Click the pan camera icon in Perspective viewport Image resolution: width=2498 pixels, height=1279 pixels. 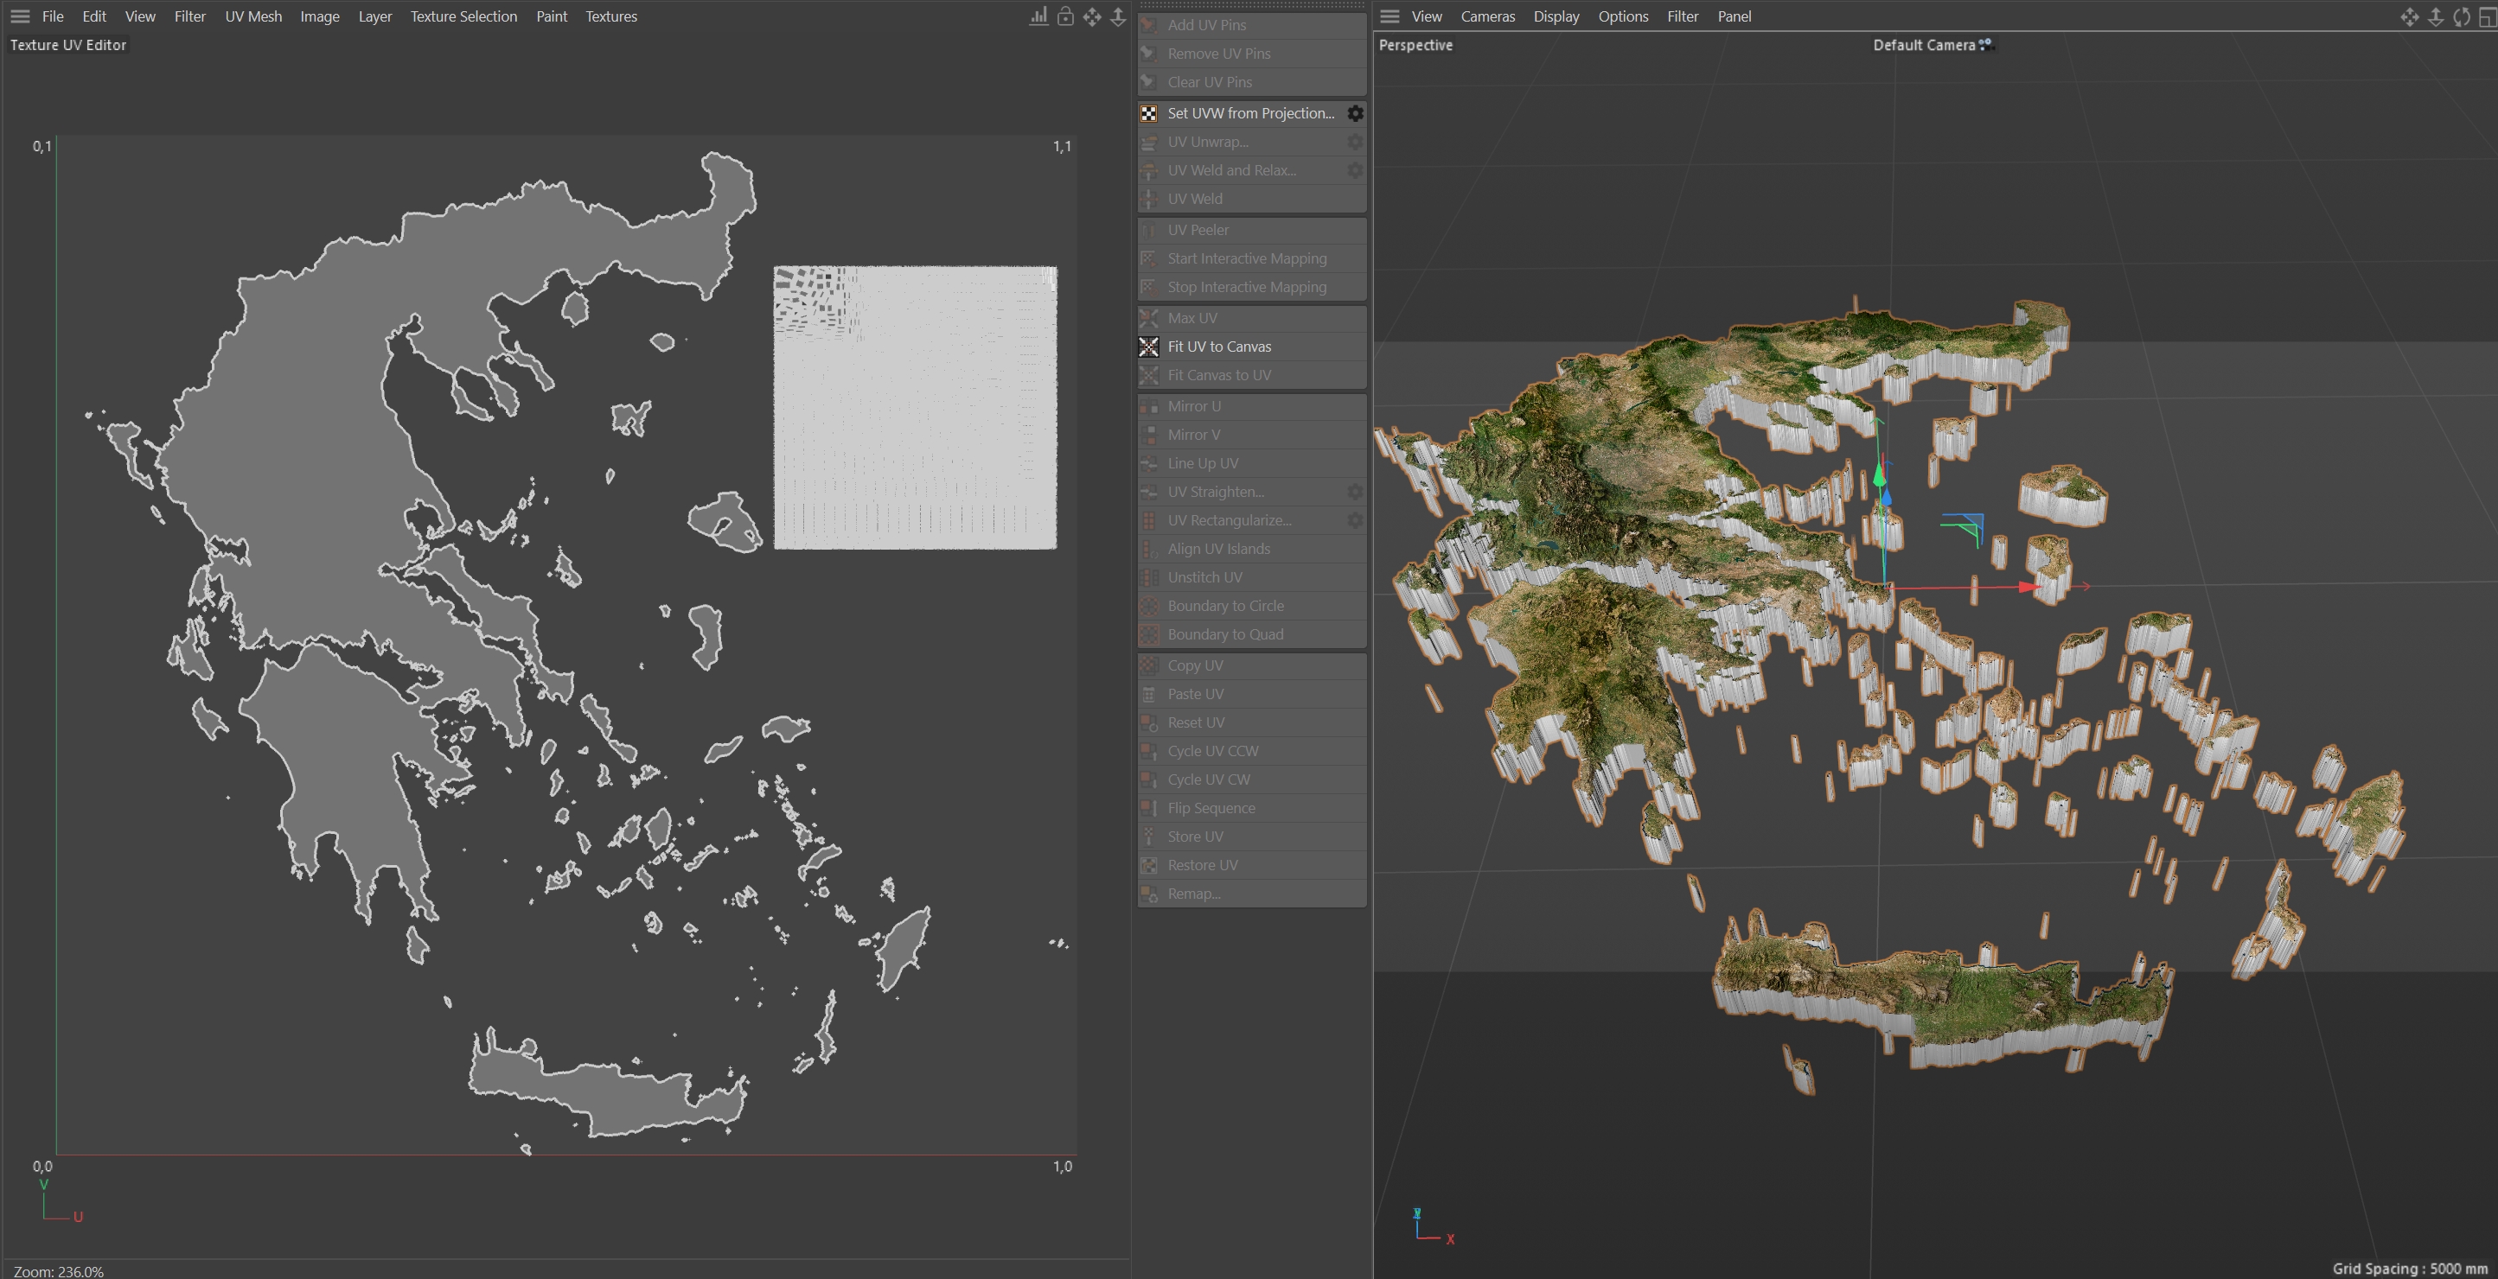coord(2409,16)
